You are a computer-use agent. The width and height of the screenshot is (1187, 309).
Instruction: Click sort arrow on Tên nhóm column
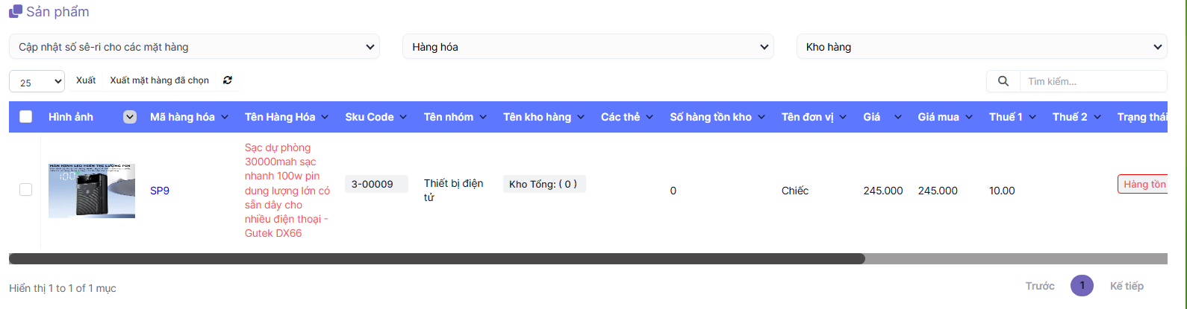pos(483,117)
